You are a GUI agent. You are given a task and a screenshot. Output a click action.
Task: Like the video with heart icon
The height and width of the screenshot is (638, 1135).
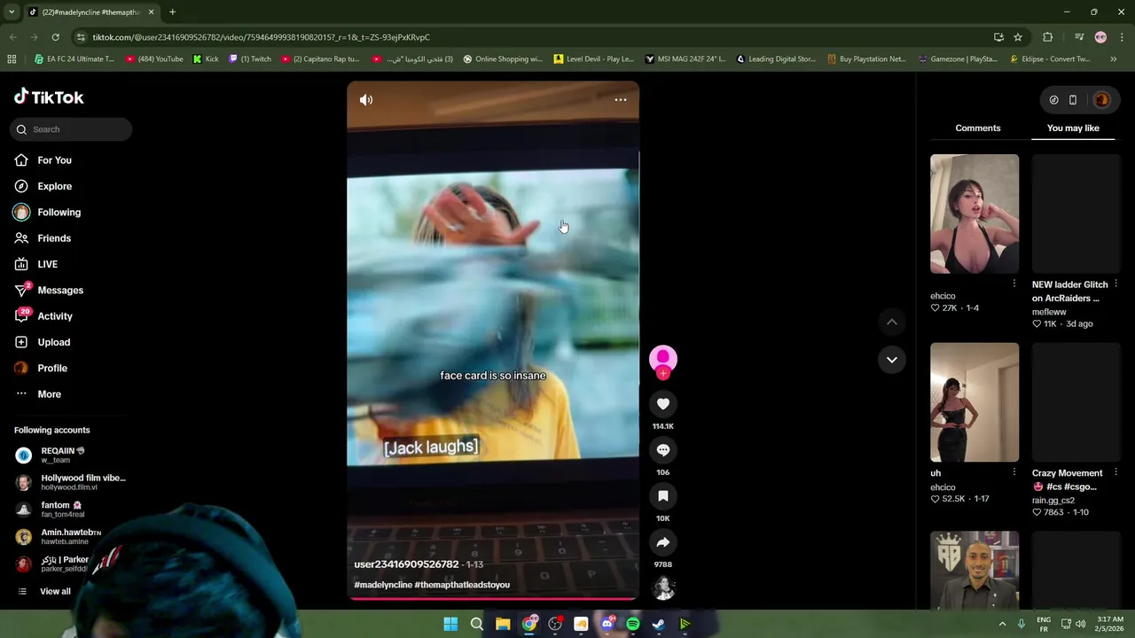(663, 404)
